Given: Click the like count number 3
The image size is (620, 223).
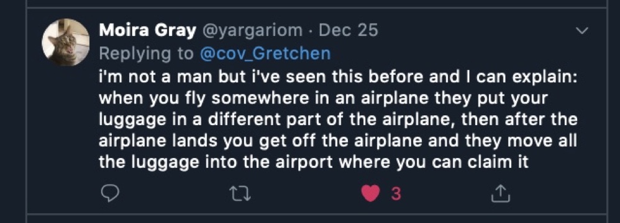Looking at the screenshot, I should click(x=395, y=194).
